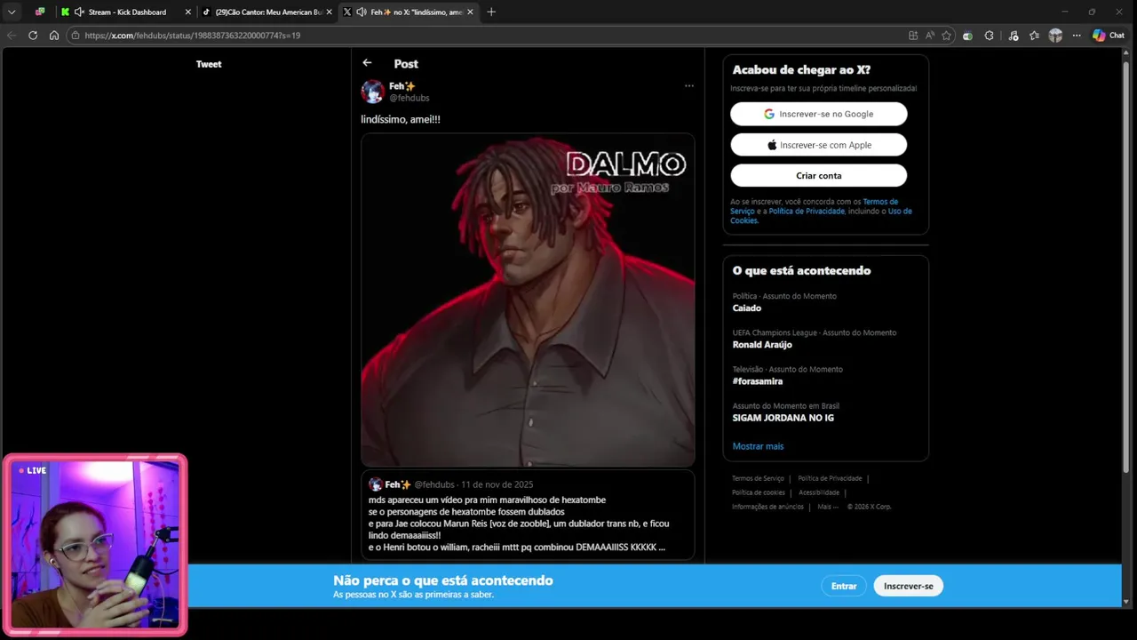Close the Cão Cantor tab
The height and width of the screenshot is (640, 1137).
coord(329,12)
